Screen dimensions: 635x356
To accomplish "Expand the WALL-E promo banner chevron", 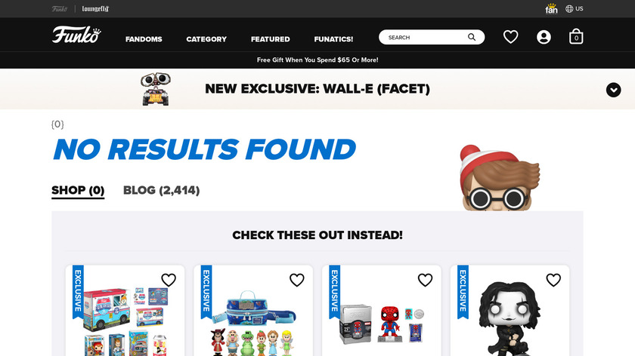I will (x=613, y=90).
